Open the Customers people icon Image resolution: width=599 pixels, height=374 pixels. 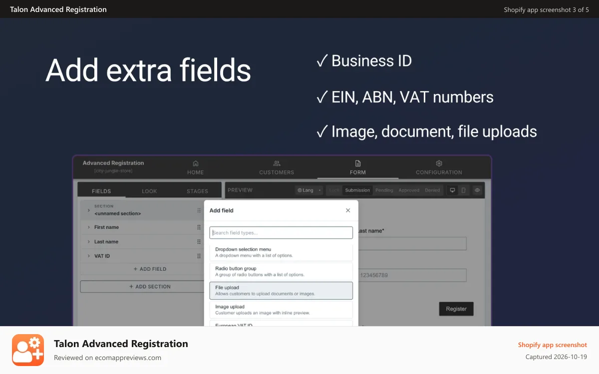click(277, 163)
